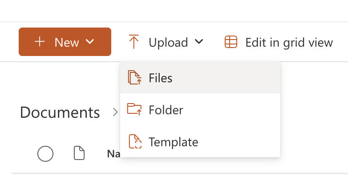Expand the New button chevron
Screen dimensions: 348x184
pyautogui.click(x=90, y=42)
